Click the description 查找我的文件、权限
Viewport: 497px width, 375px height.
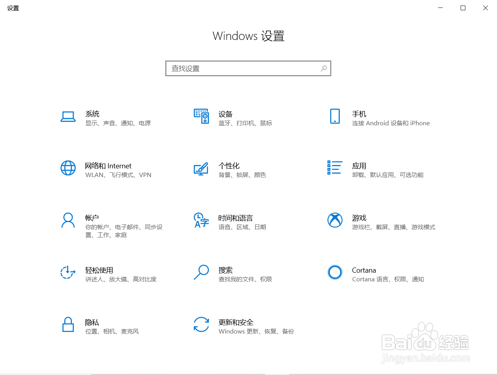(x=245, y=279)
